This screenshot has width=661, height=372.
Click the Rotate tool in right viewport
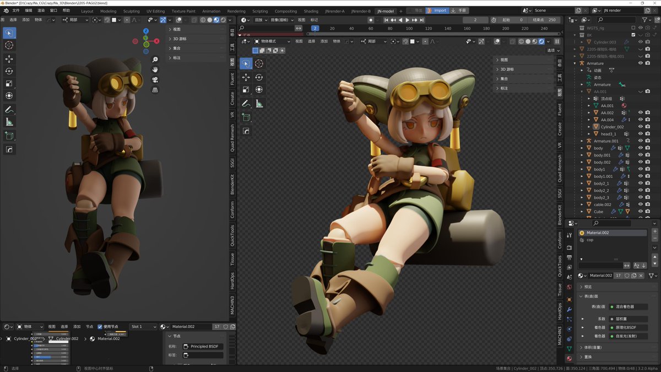click(259, 77)
